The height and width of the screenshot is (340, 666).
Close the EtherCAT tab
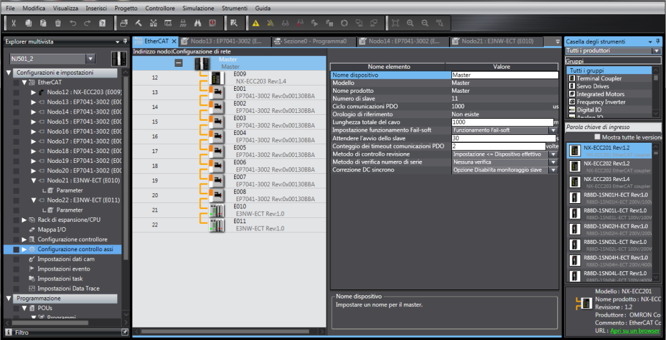point(173,42)
